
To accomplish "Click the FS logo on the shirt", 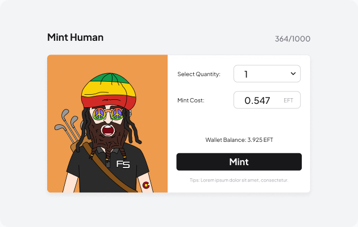I will point(123,165).
